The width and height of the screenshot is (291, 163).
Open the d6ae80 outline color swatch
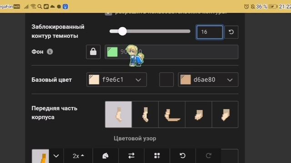186,80
